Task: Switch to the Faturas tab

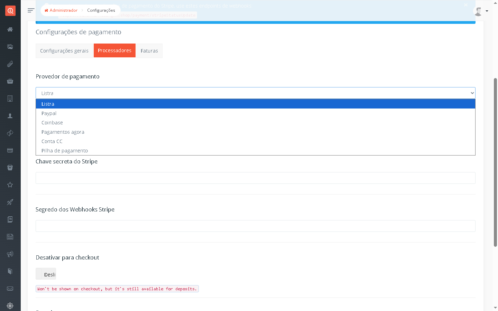Action: (x=149, y=51)
